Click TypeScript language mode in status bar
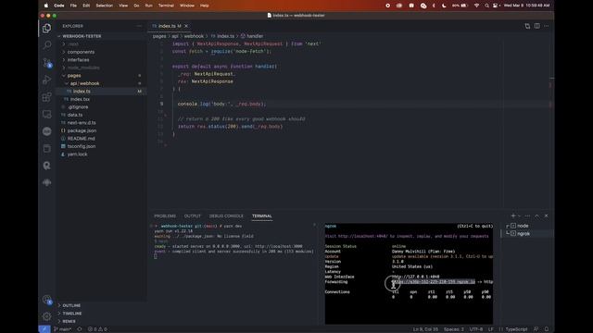593x333 pixels. [x=516, y=329]
